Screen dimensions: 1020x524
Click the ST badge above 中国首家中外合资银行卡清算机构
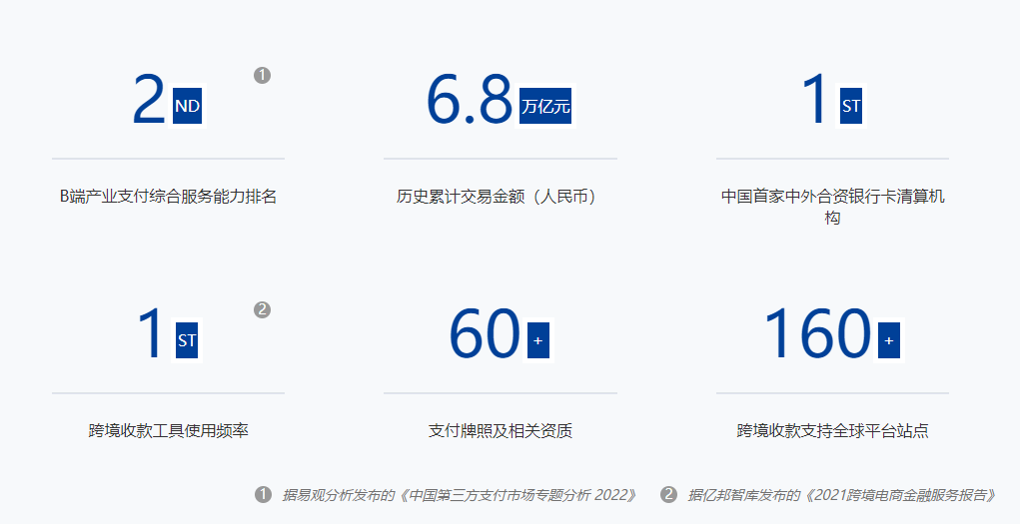(x=850, y=106)
